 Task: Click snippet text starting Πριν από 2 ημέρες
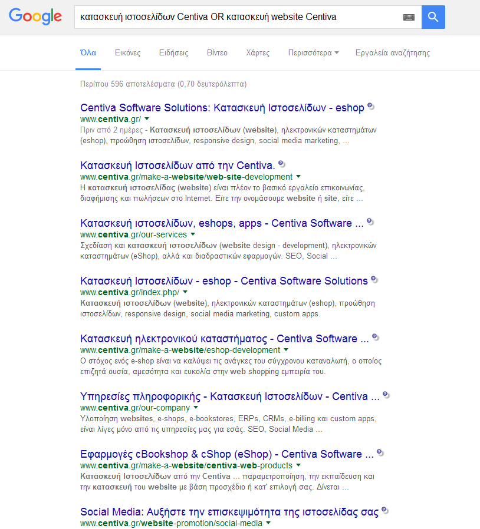tap(228, 135)
